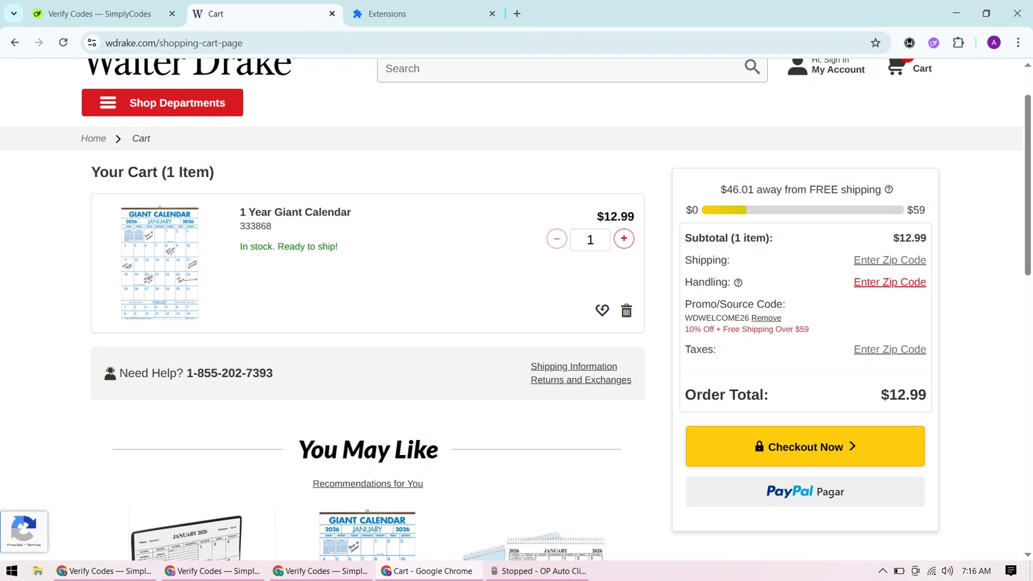The image size is (1033, 581).
Task: Open My Account user icon
Action: point(797,66)
